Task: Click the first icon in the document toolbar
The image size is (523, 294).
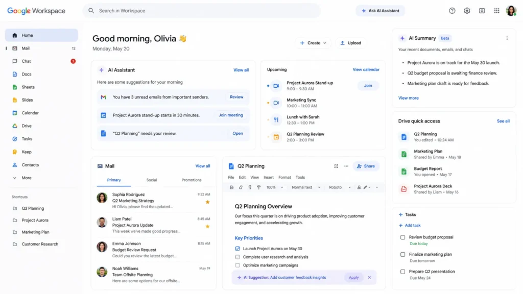Action: coord(231,187)
